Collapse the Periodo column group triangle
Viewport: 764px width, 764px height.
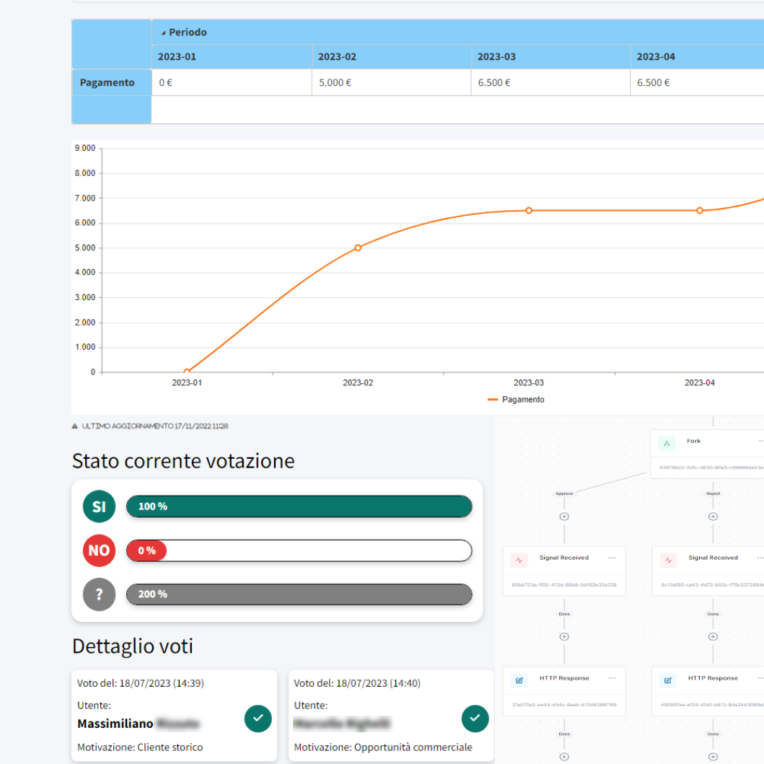click(x=163, y=32)
